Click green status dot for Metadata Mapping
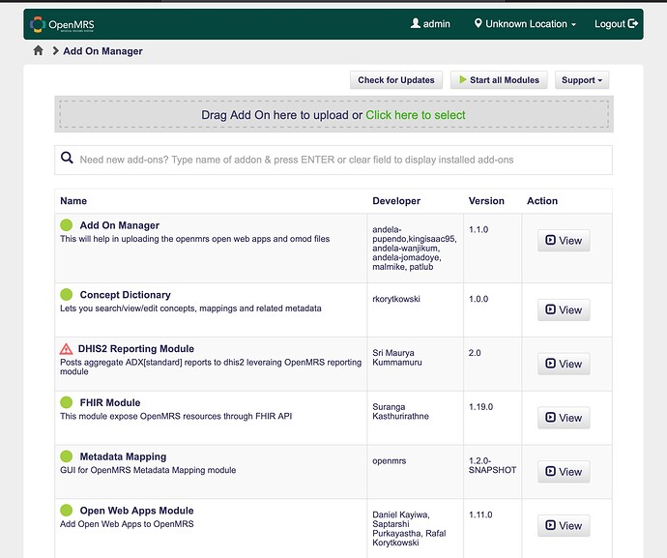The height and width of the screenshot is (558, 667). 67,456
